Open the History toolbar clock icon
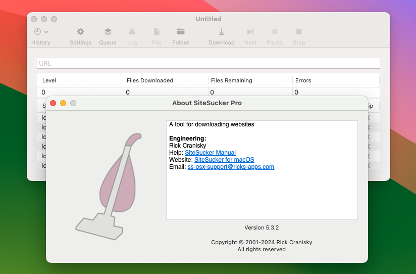The height and width of the screenshot is (274, 416). (x=38, y=32)
